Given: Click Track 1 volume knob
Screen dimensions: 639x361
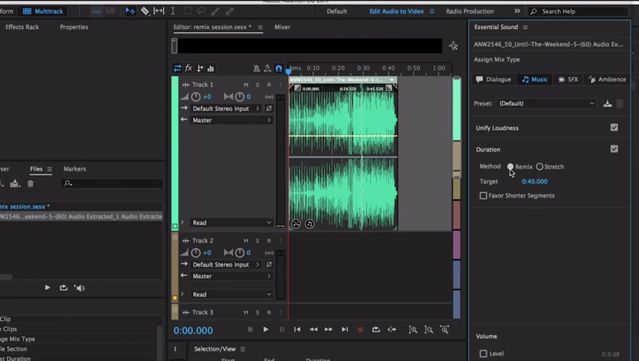Looking at the screenshot, I should (196, 97).
